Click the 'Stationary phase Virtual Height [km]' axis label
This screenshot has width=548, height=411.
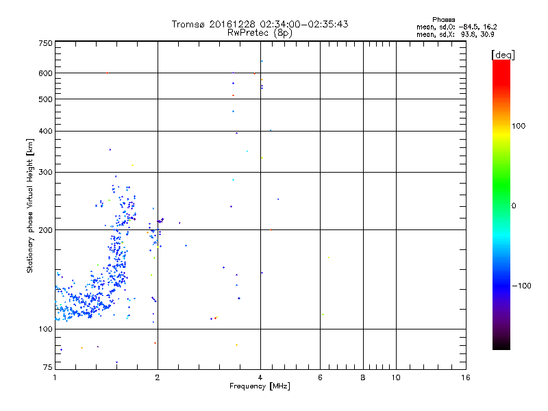[30, 206]
